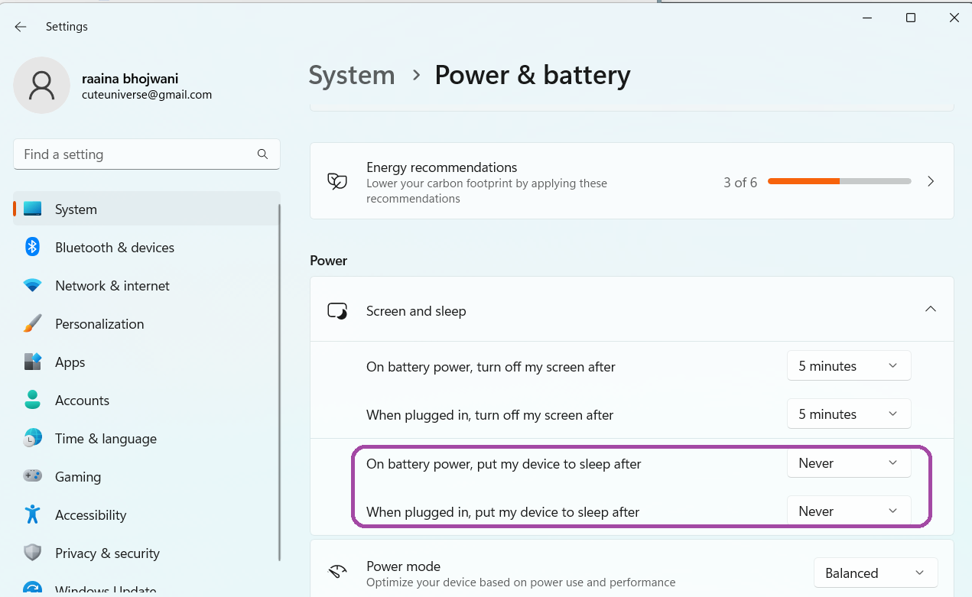Screen dimensions: 972x597
Task: Collapse the Screen and sleep section
Action: [930, 310]
